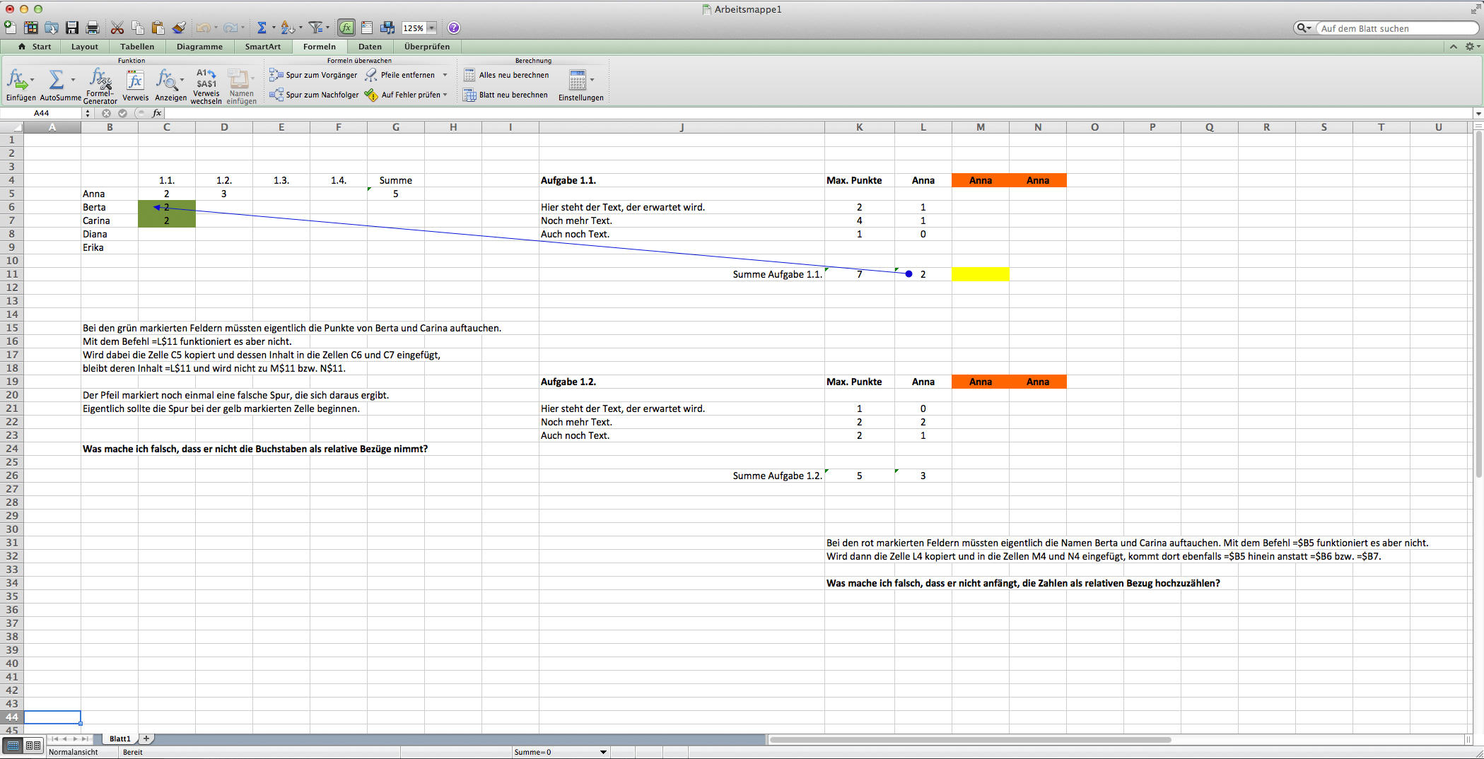Open the 125% zoom dropdown
Screen dimensions: 1484x759
[x=431, y=28]
